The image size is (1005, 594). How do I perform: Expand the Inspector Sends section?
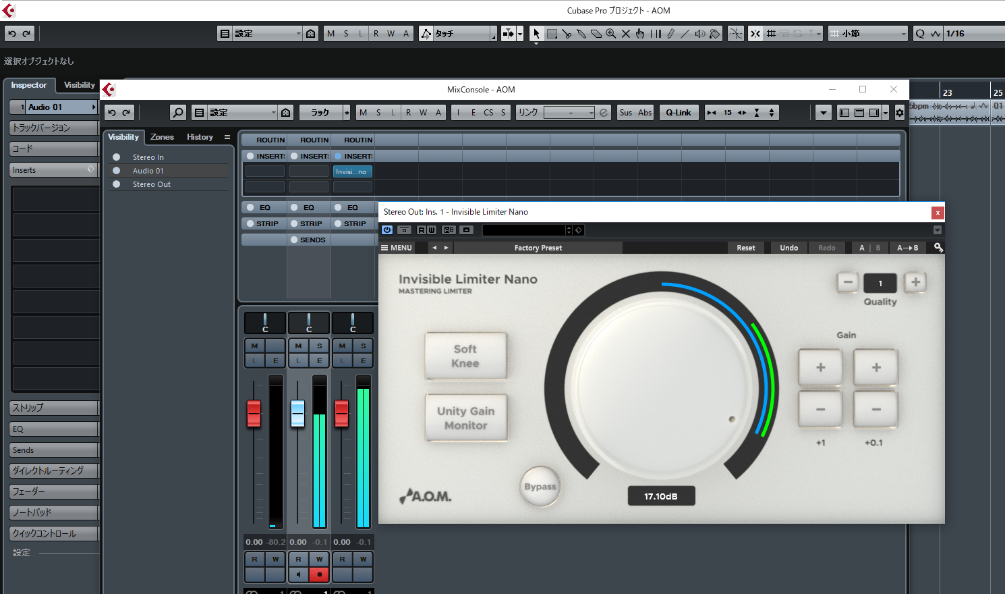tap(54, 450)
